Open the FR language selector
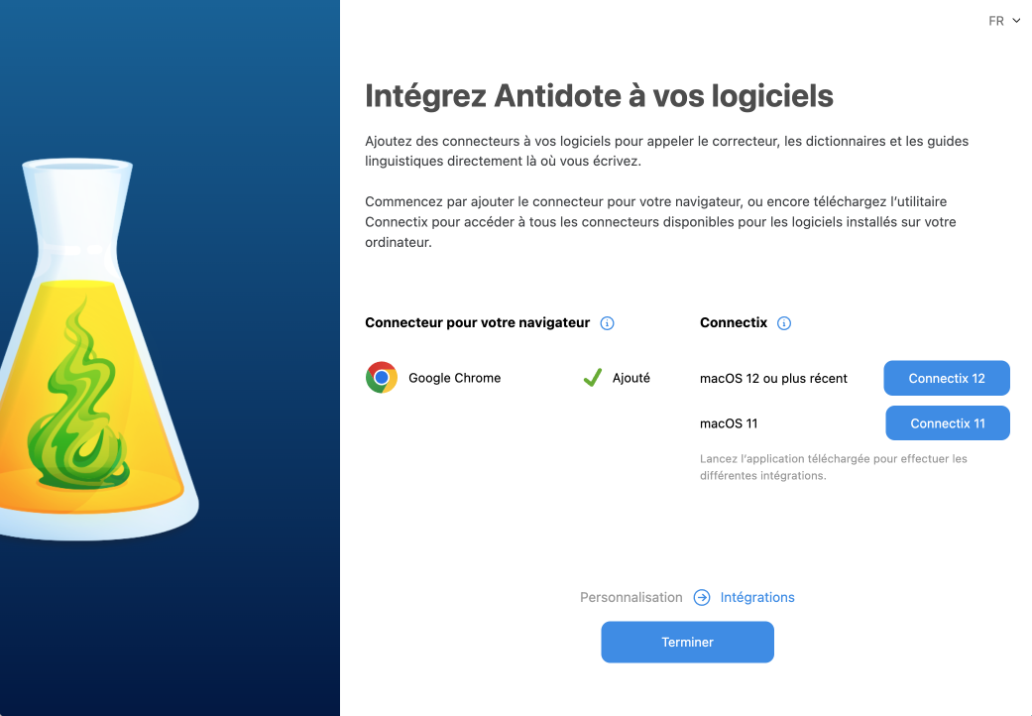 (x=1004, y=21)
